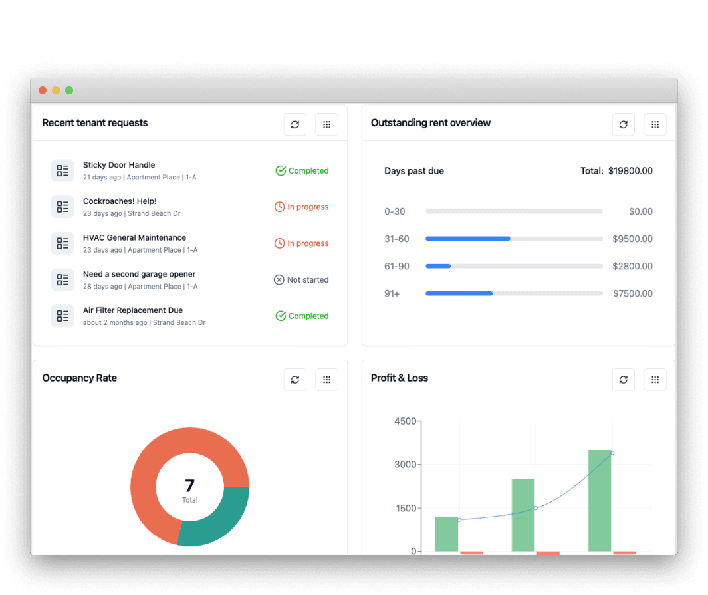Click the $2800.00 amount
The height and width of the screenshot is (595, 708).
632,266
